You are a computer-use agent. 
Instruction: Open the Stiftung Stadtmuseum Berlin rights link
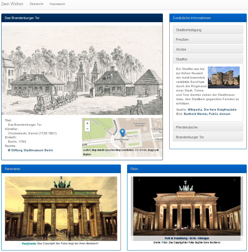click(31, 150)
